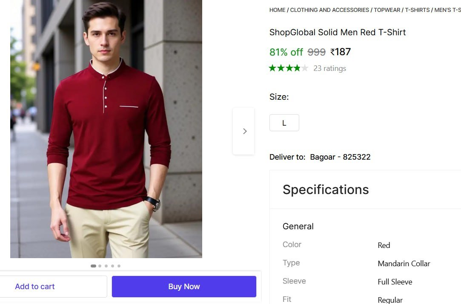Open the T-SHIRTS breadcrumb link
The image size is (461, 304).
point(417,10)
